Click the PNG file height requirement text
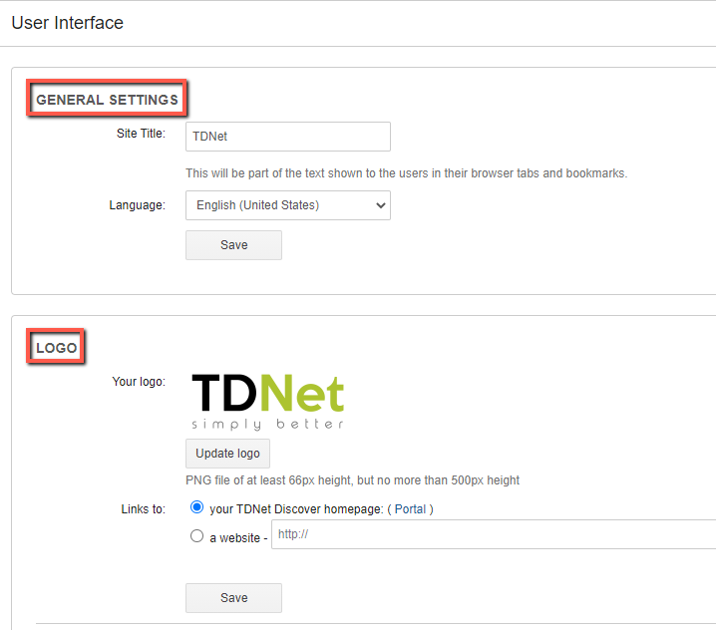The width and height of the screenshot is (716, 630). click(x=353, y=480)
